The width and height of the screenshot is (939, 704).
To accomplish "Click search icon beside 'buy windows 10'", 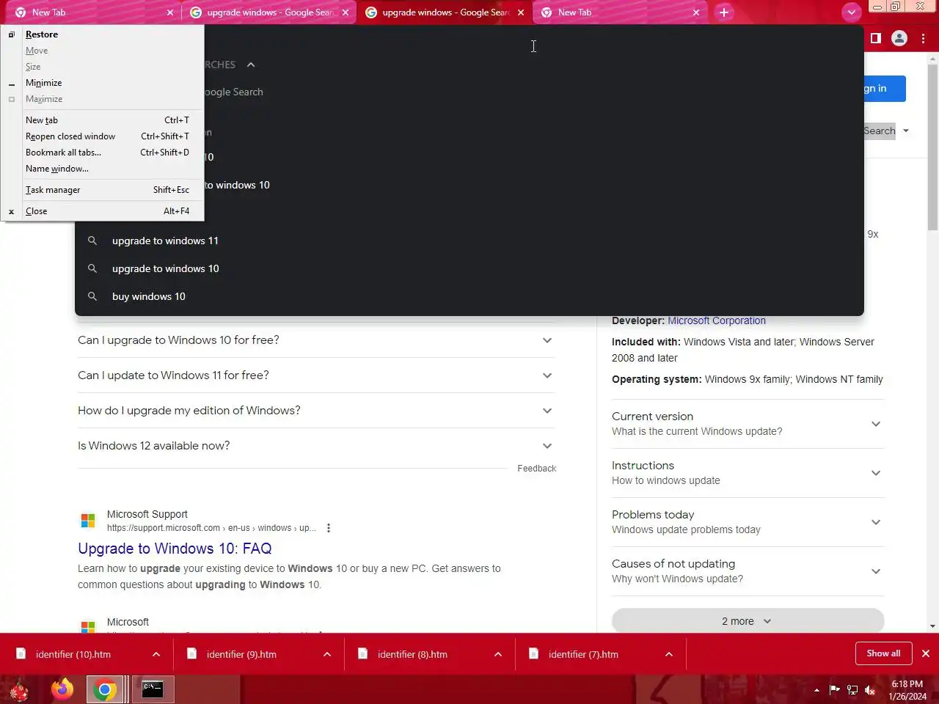I will pos(92,296).
